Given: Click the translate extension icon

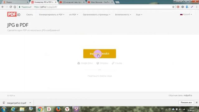Looking at the screenshot, I should tap(187, 7).
